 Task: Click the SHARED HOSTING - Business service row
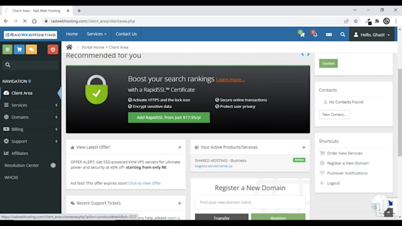click(x=250, y=163)
